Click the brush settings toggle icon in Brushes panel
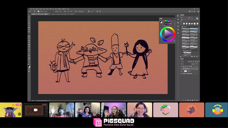This screenshot has width=228, height=128. (x=197, y=19)
